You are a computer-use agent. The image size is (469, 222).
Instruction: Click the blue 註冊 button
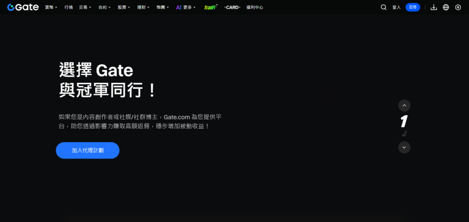(x=413, y=7)
